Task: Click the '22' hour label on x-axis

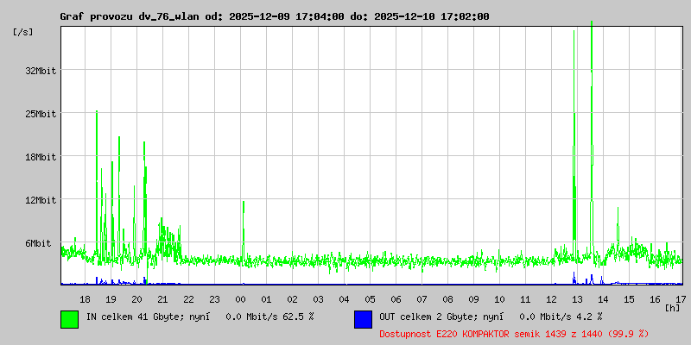Action: click(188, 299)
